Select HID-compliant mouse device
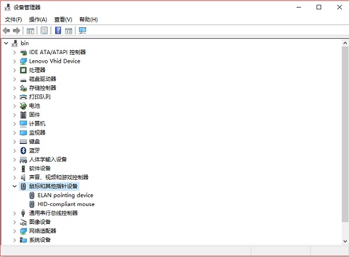The image size is (349, 257). (66, 204)
